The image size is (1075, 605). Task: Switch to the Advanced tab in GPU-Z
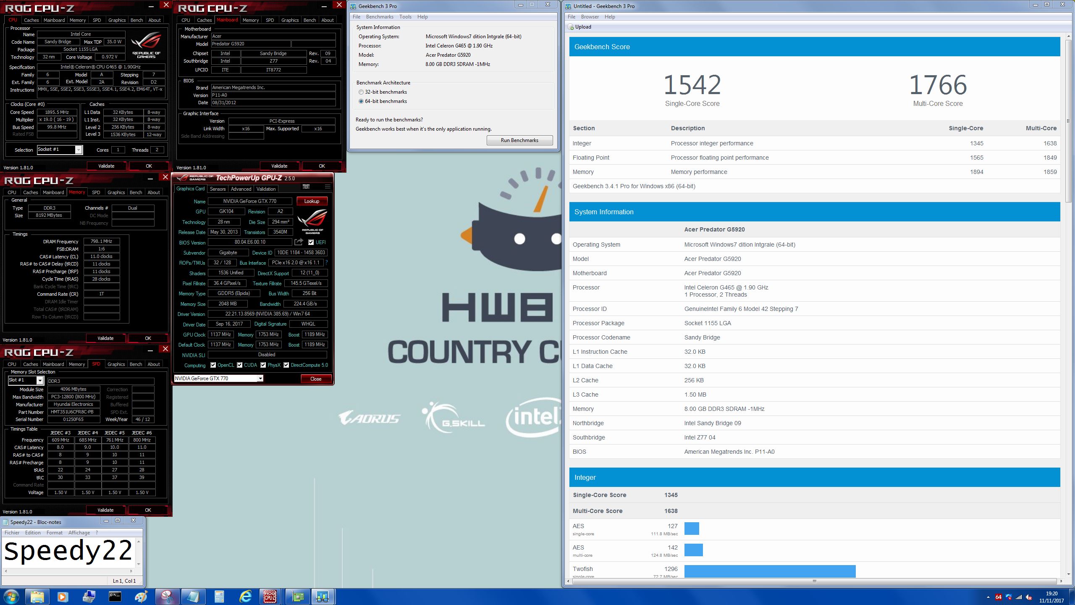click(241, 189)
